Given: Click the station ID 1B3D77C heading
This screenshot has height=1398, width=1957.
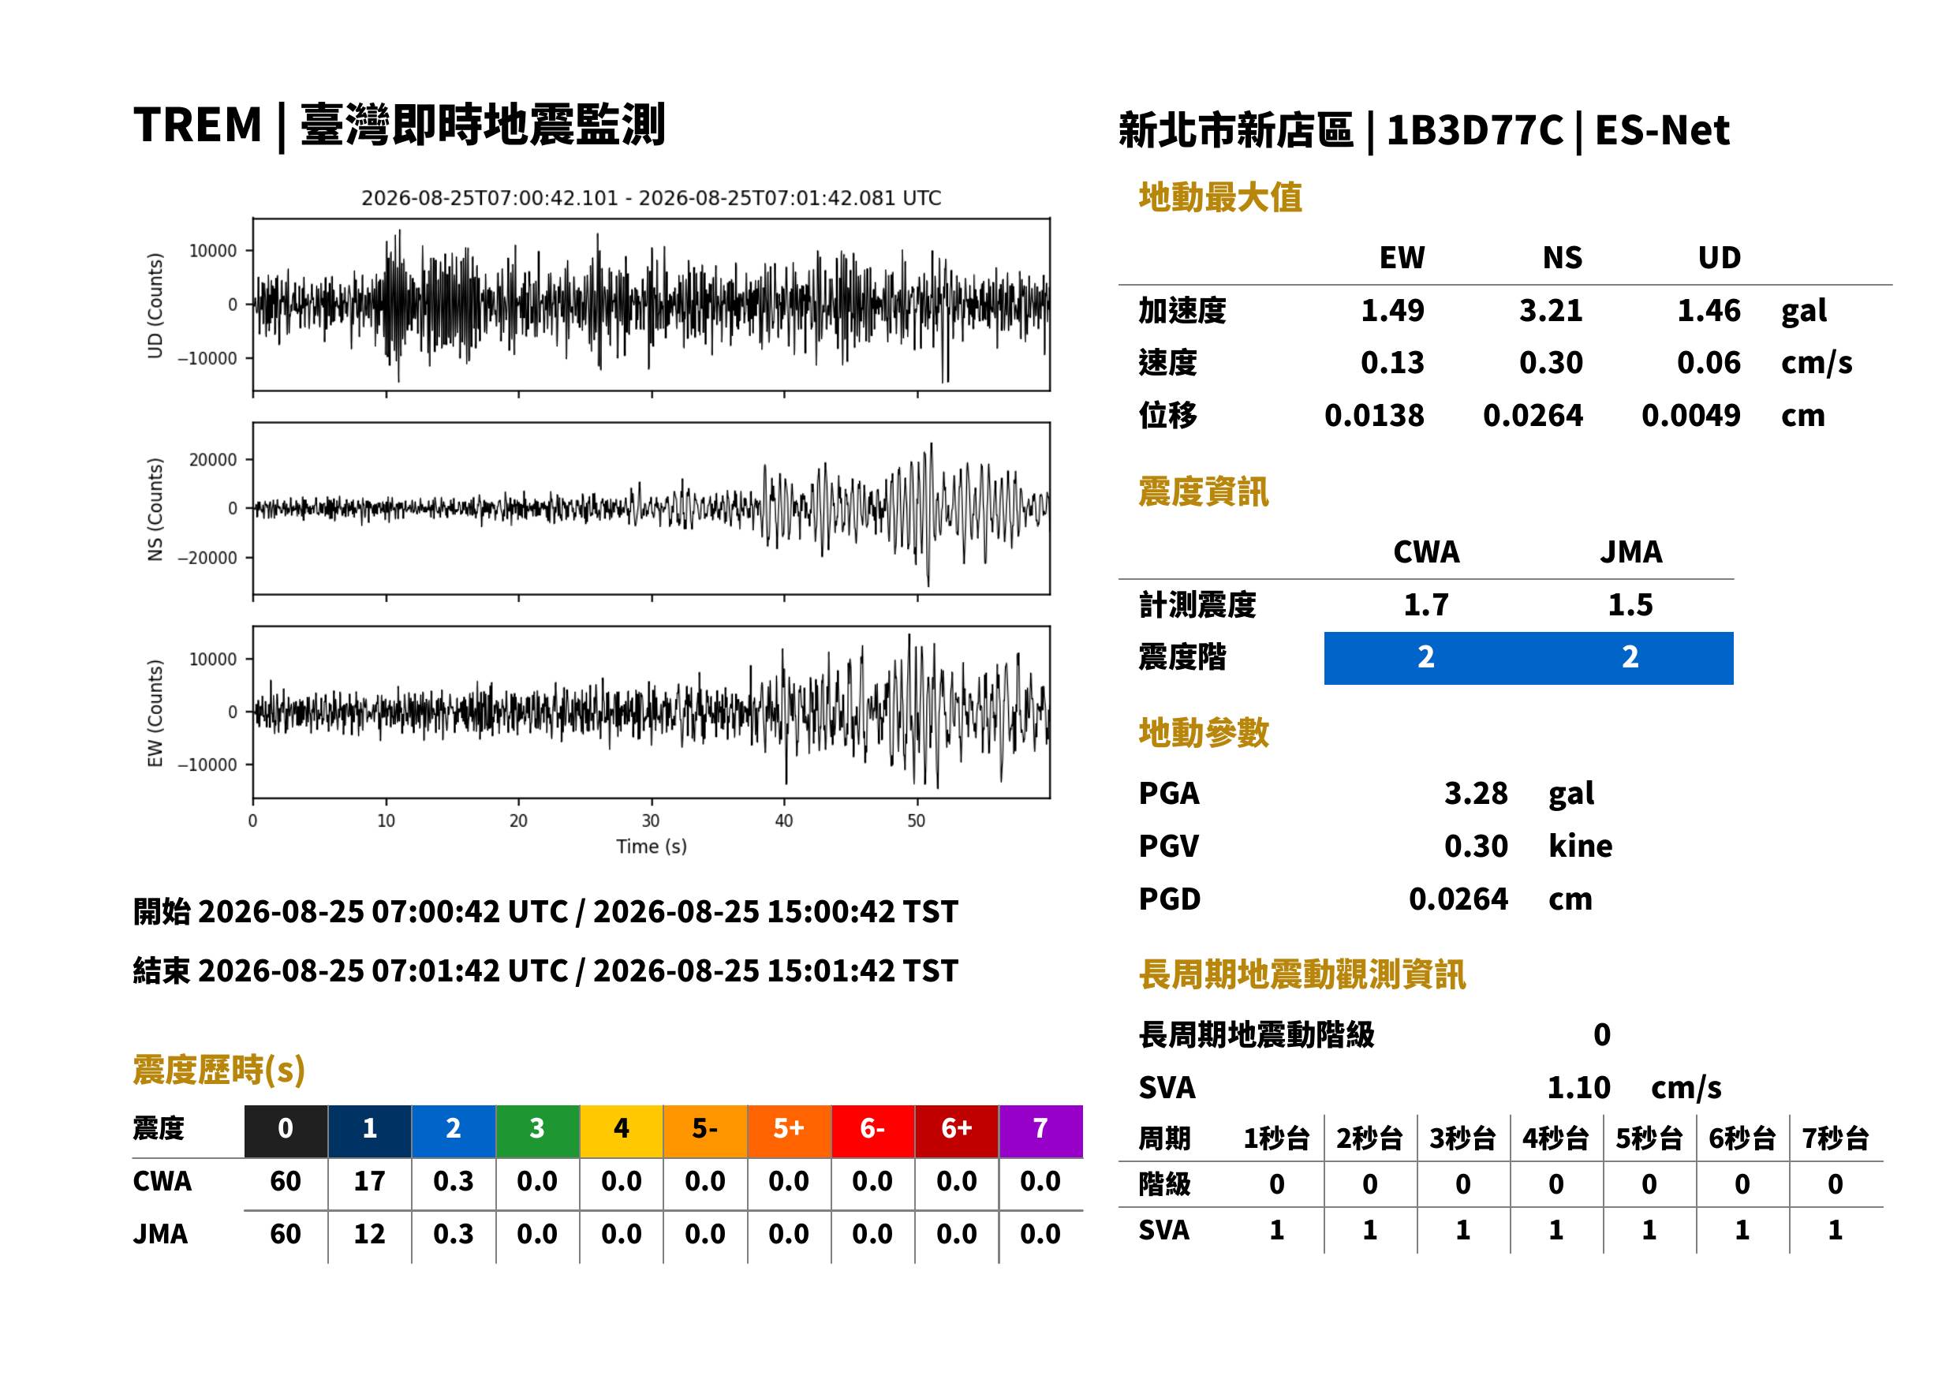Looking at the screenshot, I should (x=1474, y=131).
